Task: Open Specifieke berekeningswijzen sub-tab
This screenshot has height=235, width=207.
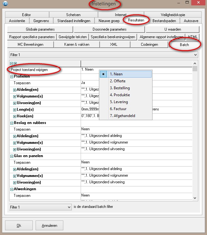Action: coord(113,37)
